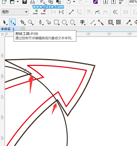The image size is (137, 146).
Task: Click the Print icon
Action: pos(33,2)
